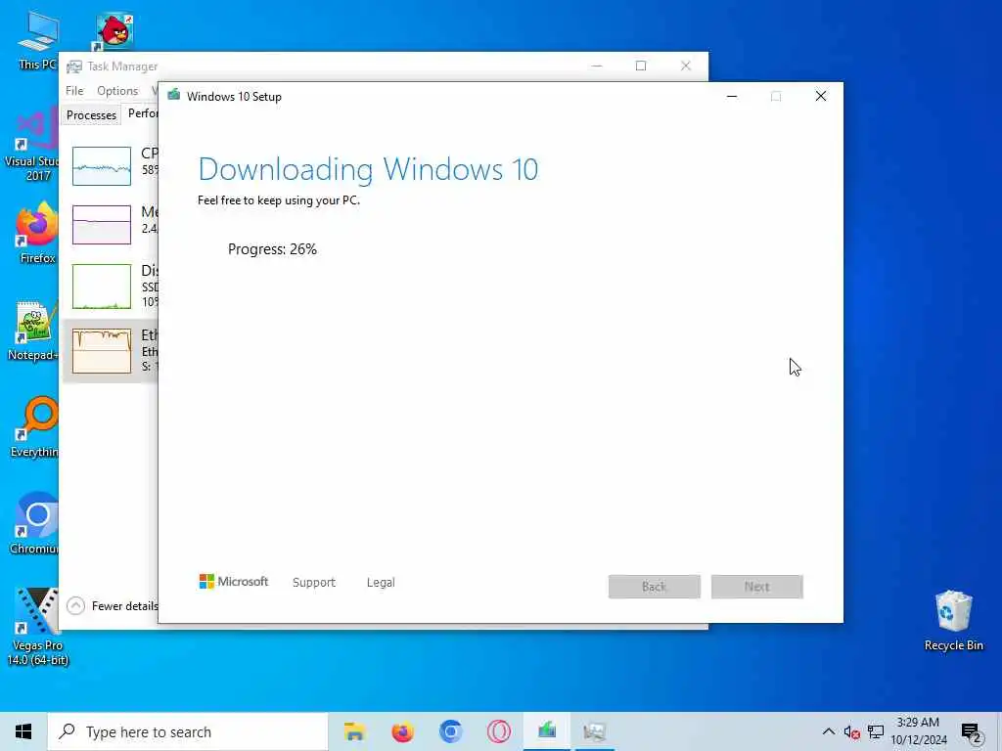Screen dimensions: 1002x751
Task: Open the Legal link in Setup
Action: point(381,583)
